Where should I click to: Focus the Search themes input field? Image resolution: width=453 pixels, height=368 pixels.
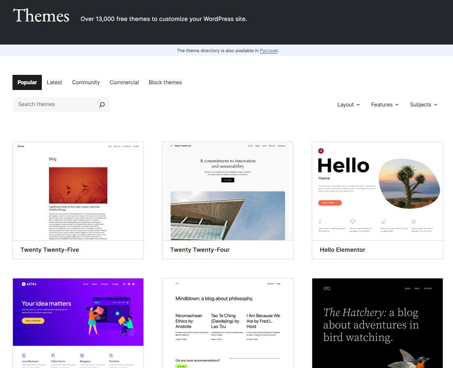pyautogui.click(x=61, y=105)
